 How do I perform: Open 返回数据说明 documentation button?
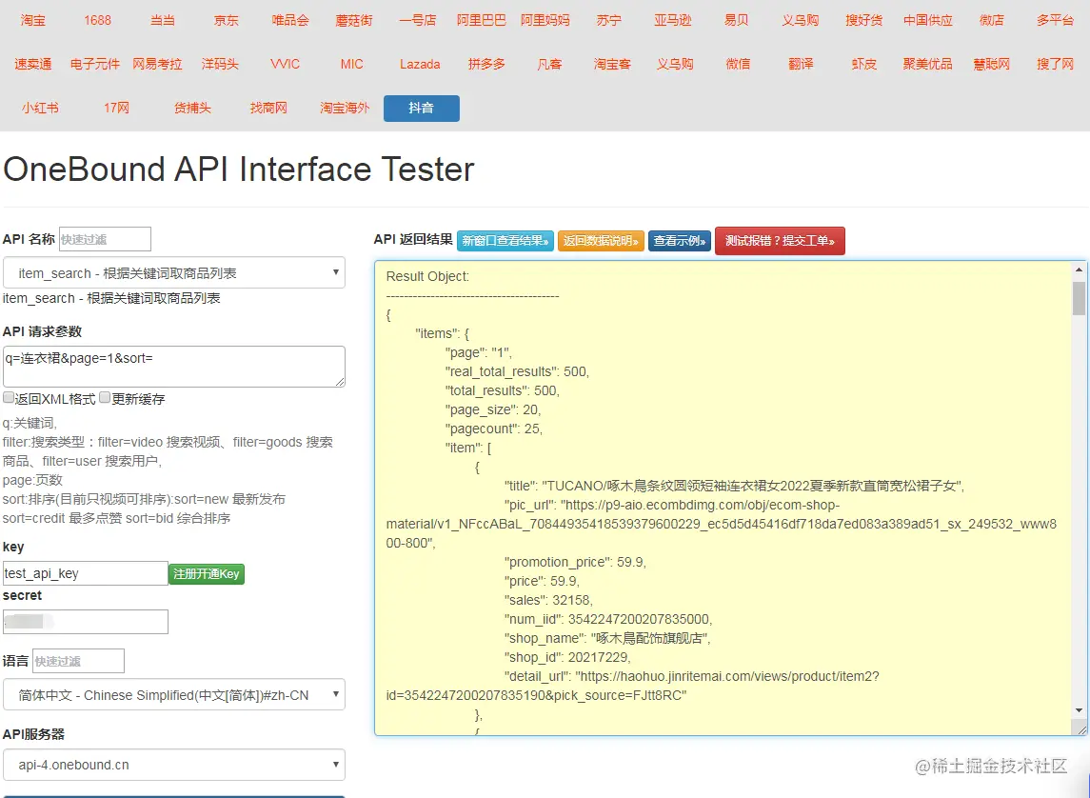click(601, 241)
